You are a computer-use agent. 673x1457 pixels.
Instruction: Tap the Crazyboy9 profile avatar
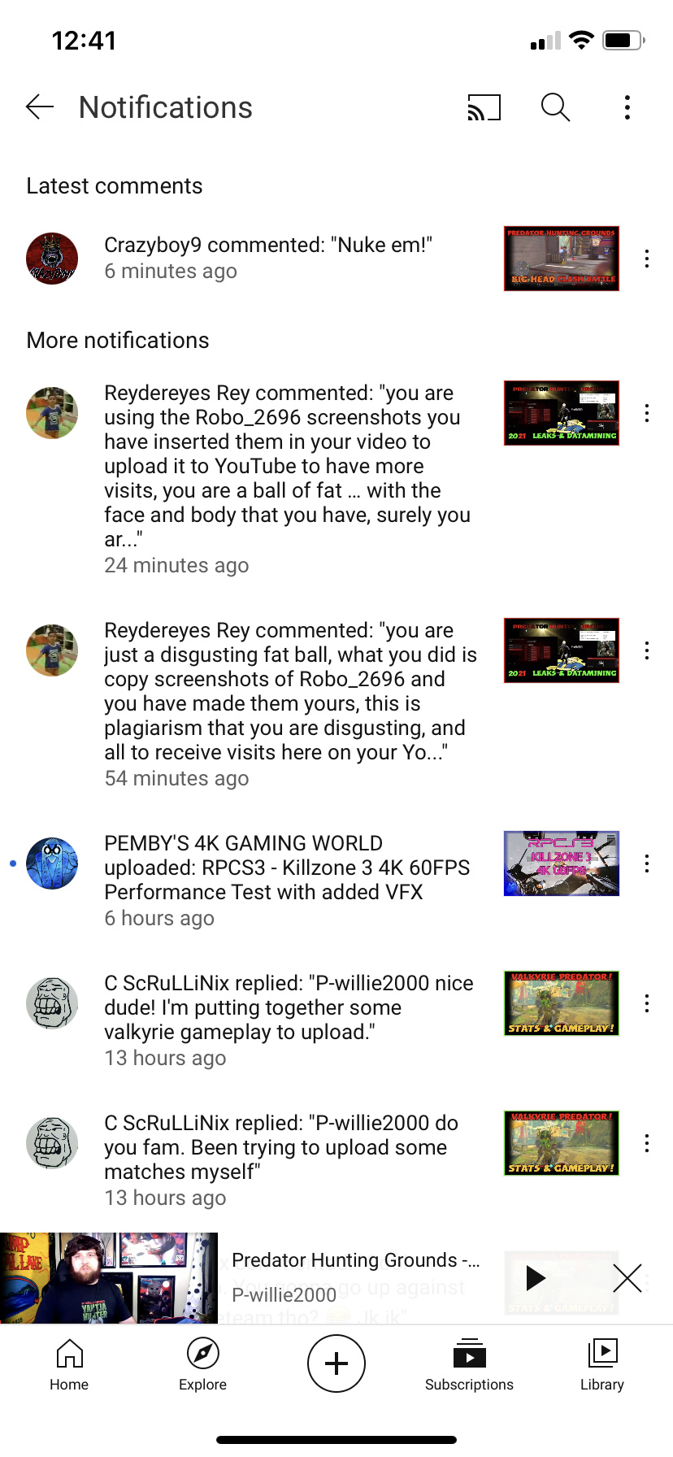coord(52,259)
